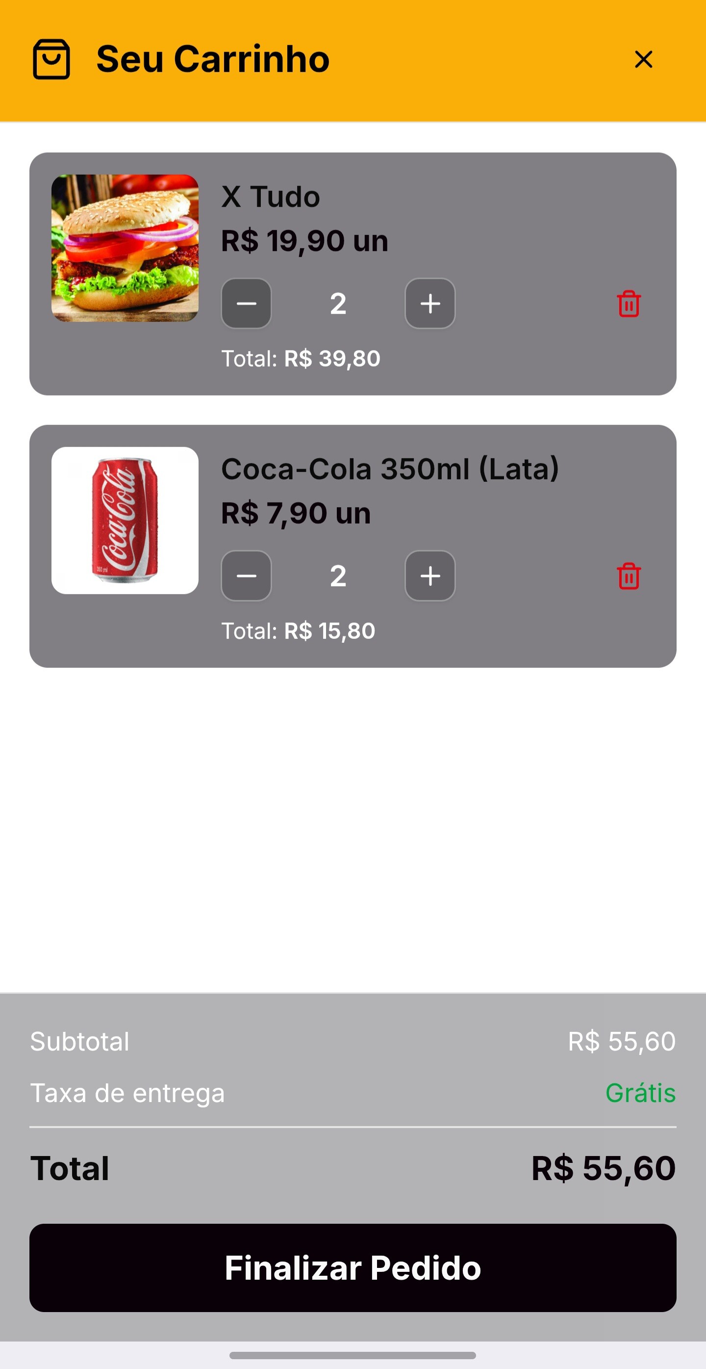The width and height of the screenshot is (706, 1369).
Task: Delete X Tudo using the red trash icon
Action: pos(629,303)
